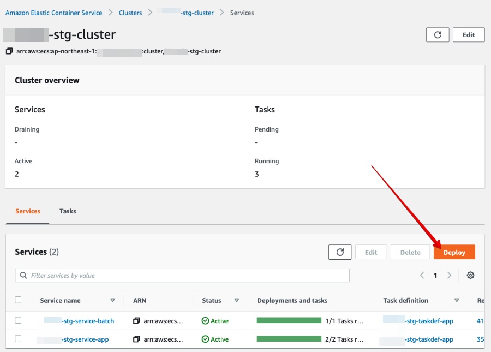
Task: Click the 2/2 tasks running progress bar
Action: click(289, 339)
